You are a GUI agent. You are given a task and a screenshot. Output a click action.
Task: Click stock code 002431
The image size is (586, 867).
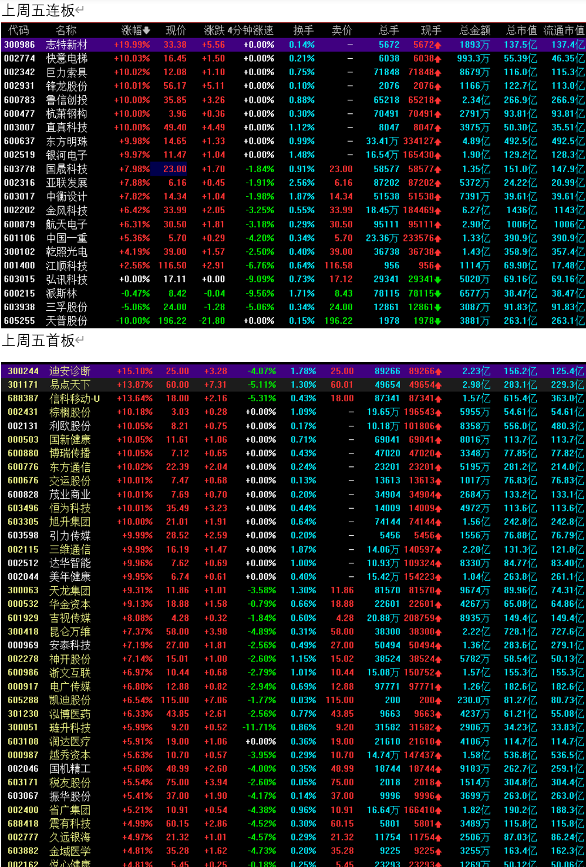23,412
